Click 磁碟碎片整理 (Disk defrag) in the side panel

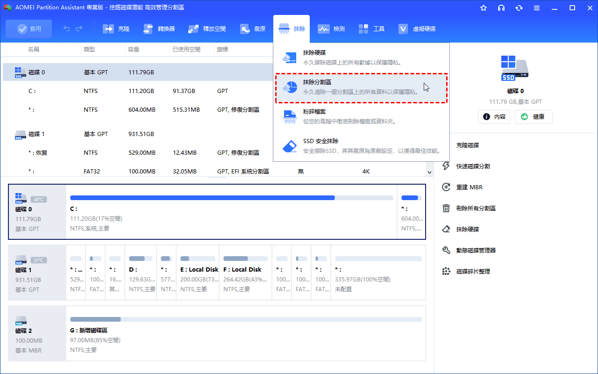coord(473,272)
